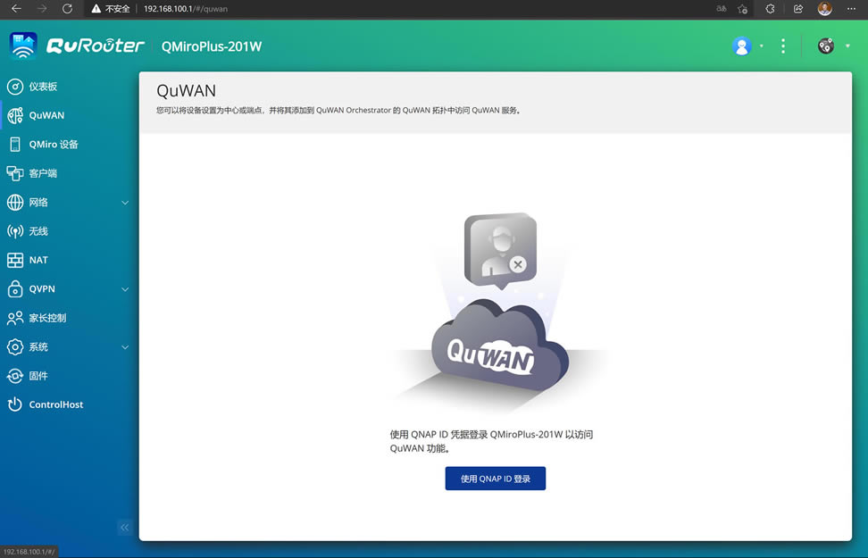868x558 pixels.
Task: Open the QMiro 设备 device icon
Action: pyautogui.click(x=15, y=145)
